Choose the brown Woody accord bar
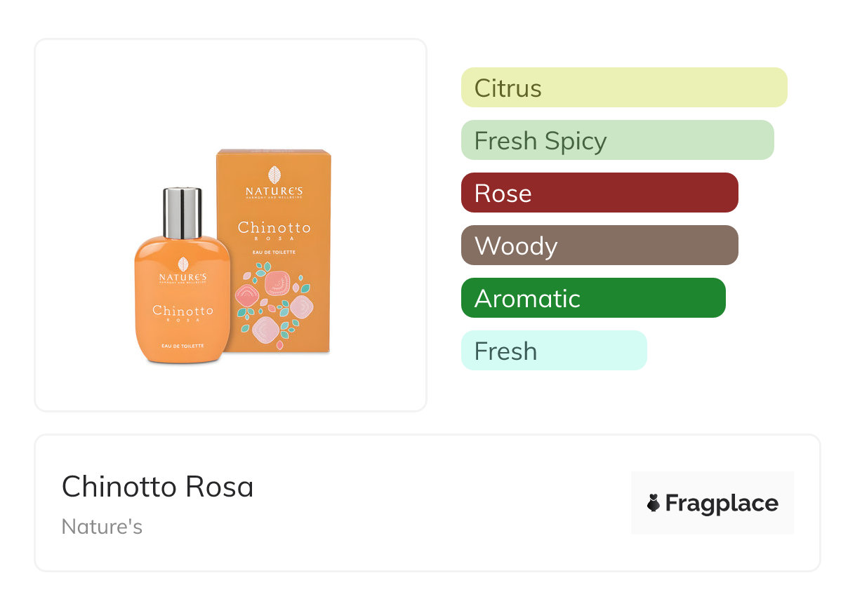The image size is (855, 606). (599, 245)
